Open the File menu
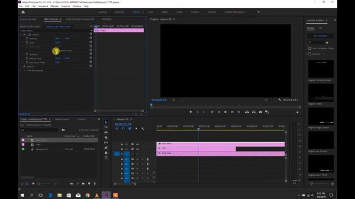Image resolution: width=355 pixels, height=199 pixels. [x=21, y=6]
